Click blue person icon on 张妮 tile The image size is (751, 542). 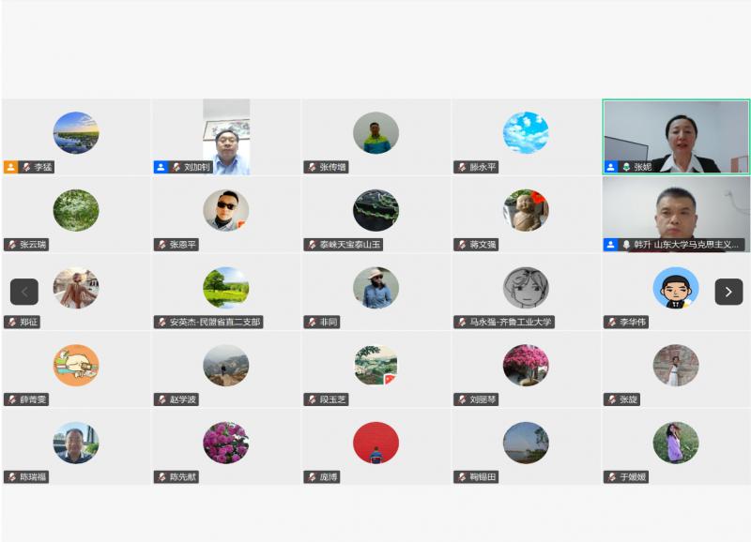[610, 167]
